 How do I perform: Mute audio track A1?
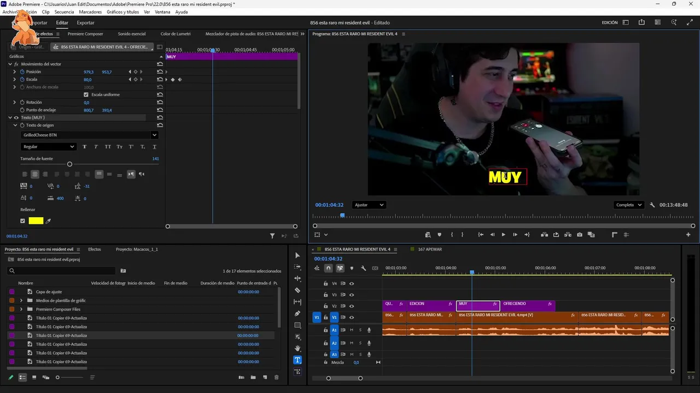[352, 330]
